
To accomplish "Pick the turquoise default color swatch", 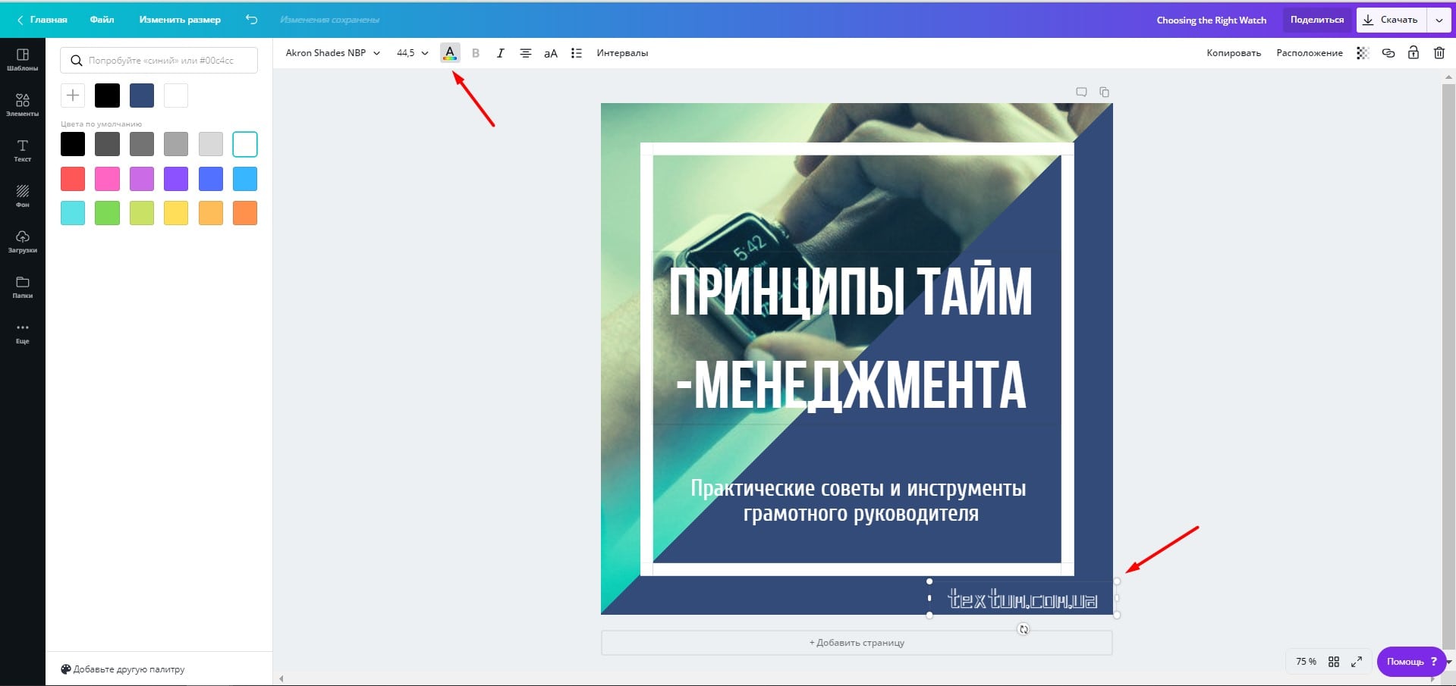I will click(73, 213).
